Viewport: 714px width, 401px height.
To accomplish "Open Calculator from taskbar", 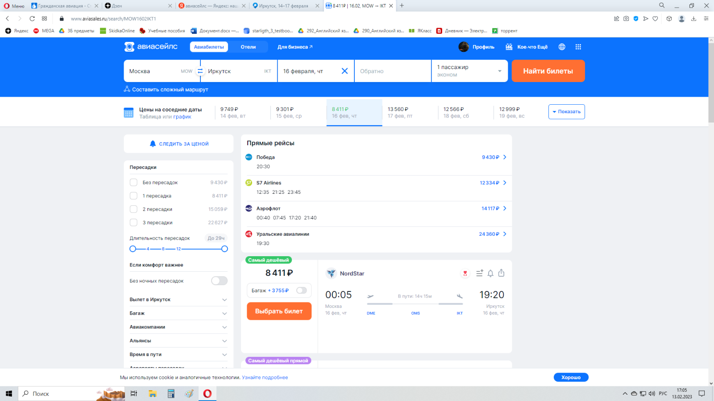I will pyautogui.click(x=171, y=393).
